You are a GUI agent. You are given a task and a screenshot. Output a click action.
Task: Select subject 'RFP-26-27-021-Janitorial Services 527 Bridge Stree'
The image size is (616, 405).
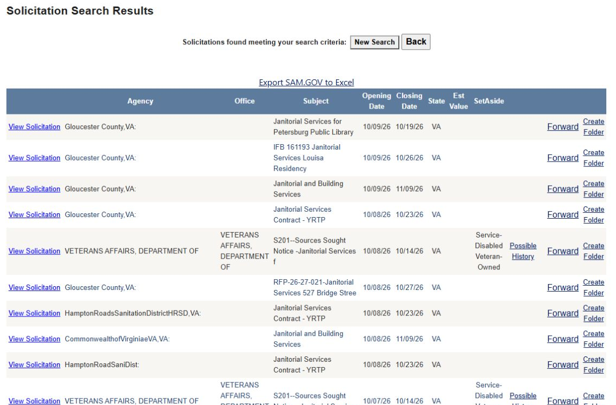point(314,288)
